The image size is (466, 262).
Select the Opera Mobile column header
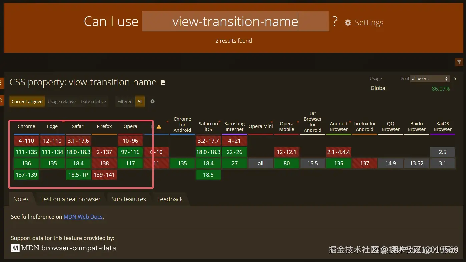(x=287, y=126)
